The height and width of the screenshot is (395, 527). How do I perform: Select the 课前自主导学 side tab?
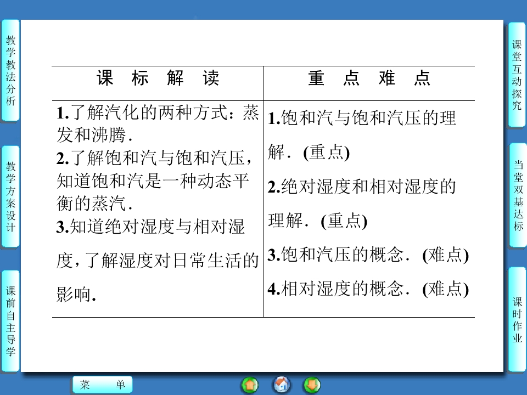pos(10,321)
